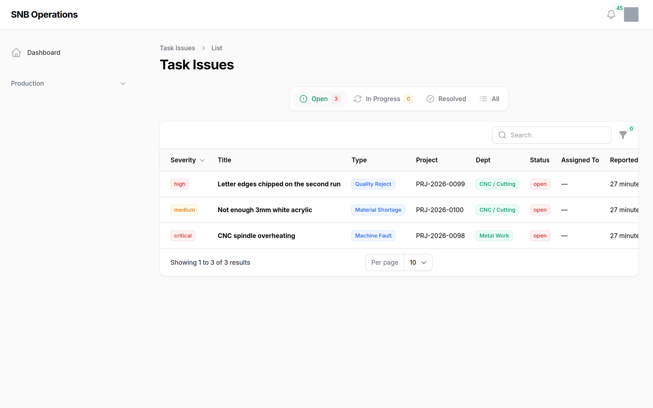Click the Status column header

coord(540,160)
